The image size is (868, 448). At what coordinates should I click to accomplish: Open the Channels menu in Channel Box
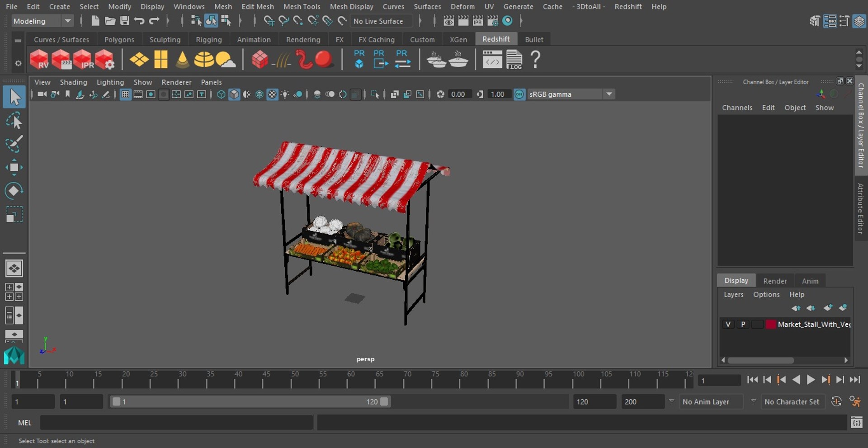coord(737,108)
